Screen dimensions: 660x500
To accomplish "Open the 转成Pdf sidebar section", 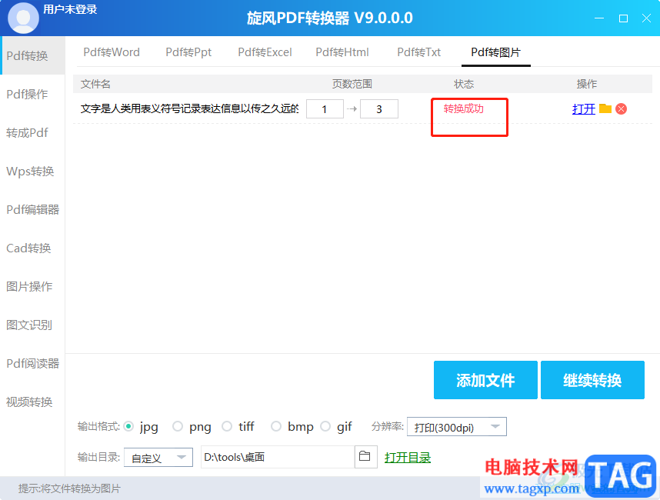I will tap(32, 132).
